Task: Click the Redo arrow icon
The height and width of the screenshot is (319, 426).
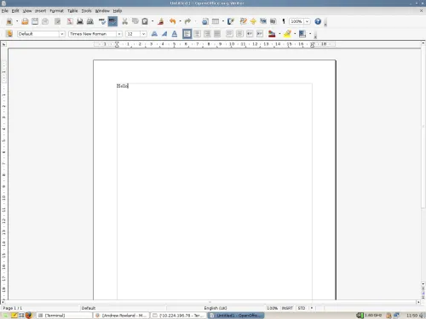Action: tap(187, 21)
